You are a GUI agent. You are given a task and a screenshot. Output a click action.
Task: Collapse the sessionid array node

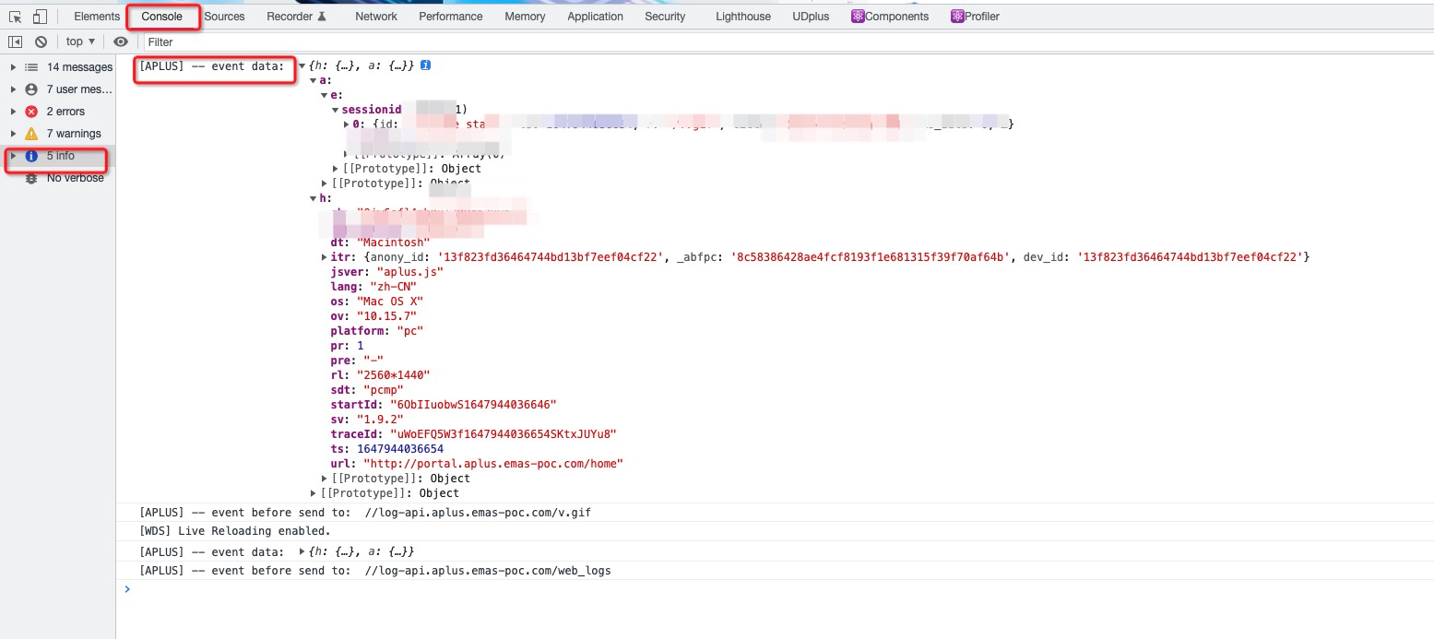pos(335,111)
